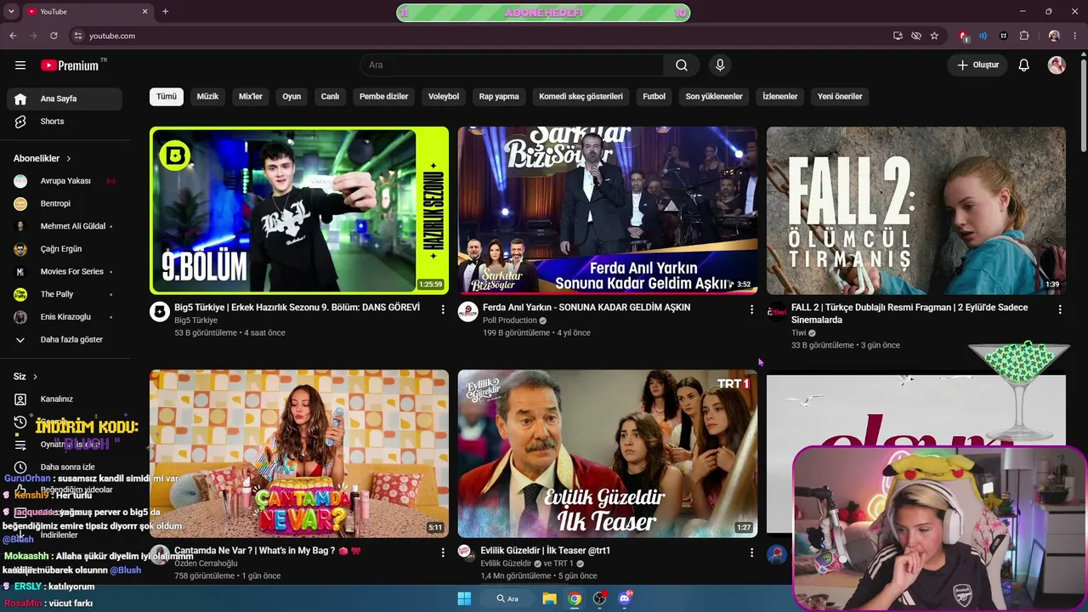Open Bentropi subscription channel
The image size is (1088, 612).
click(x=65, y=204)
